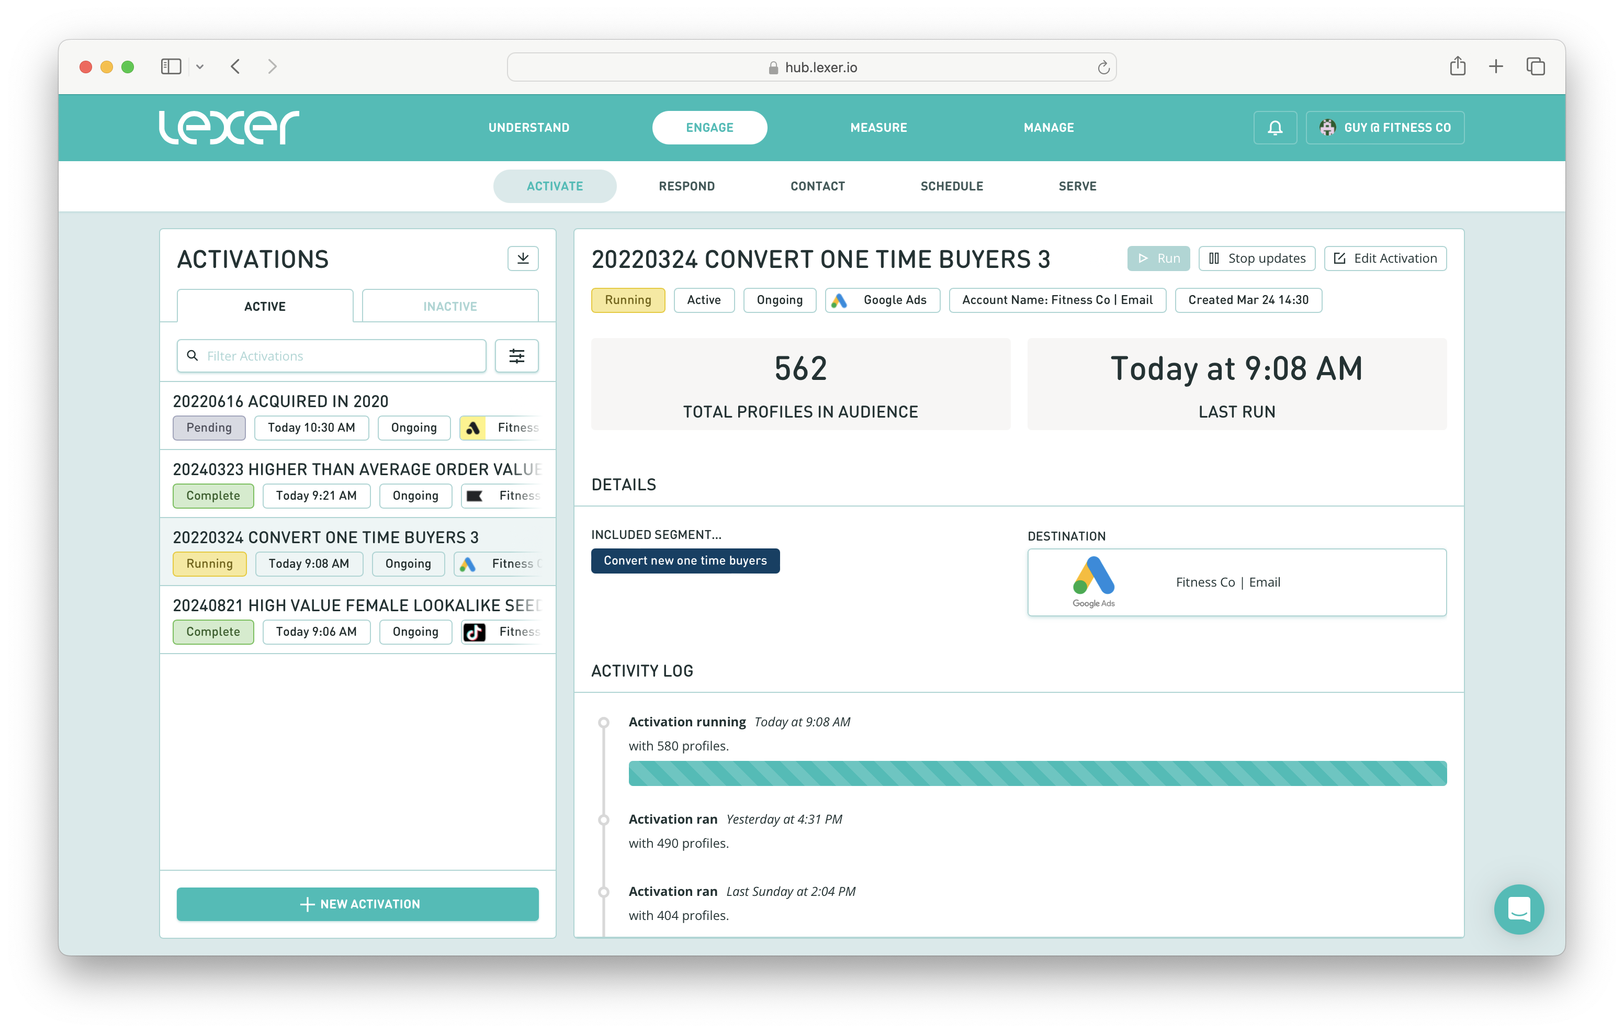Open Guy @ Fitness Co account menu
The image size is (1624, 1033).
point(1384,128)
